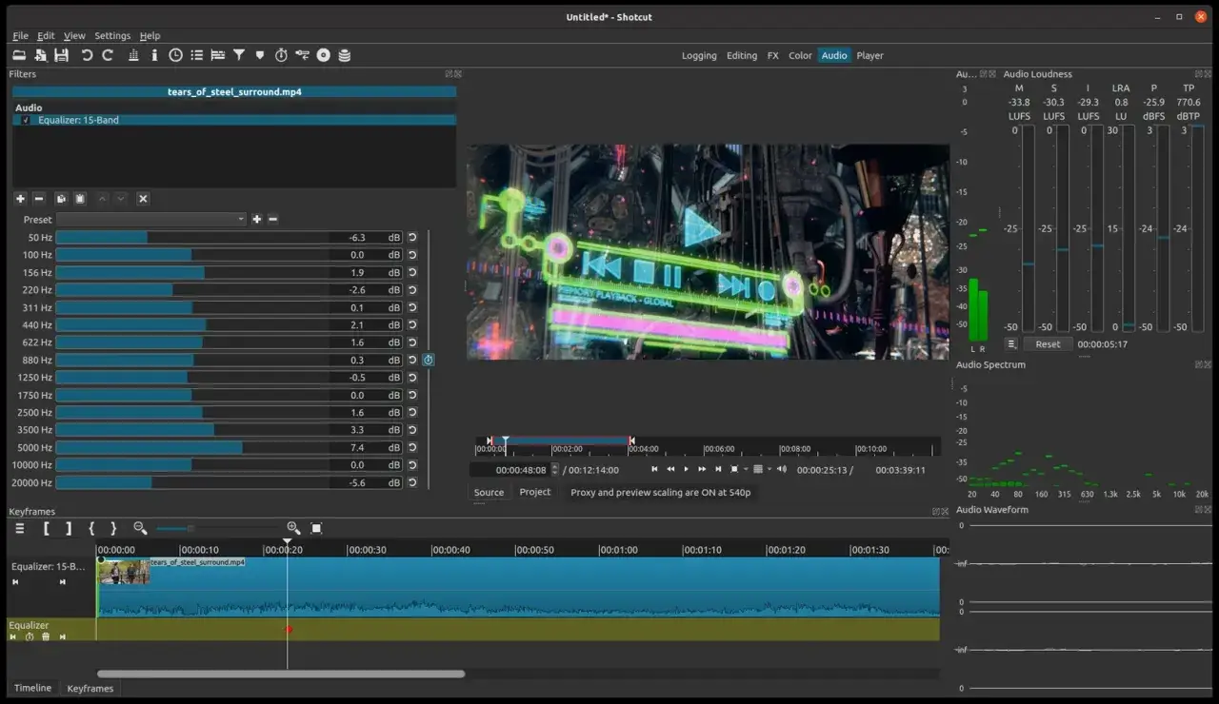Open the grid display dropdown in the player
This screenshot has height=704, width=1219.
(769, 469)
